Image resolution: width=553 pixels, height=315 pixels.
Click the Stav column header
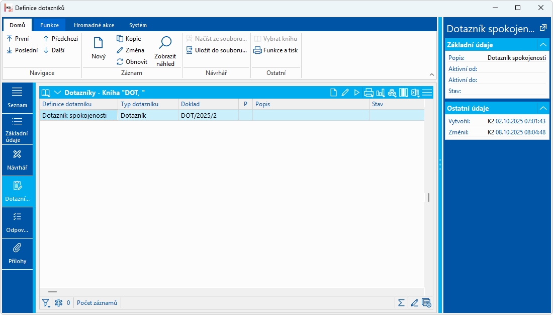point(397,104)
